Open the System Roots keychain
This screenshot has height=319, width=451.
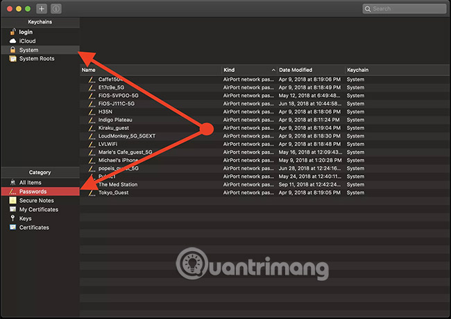36,59
